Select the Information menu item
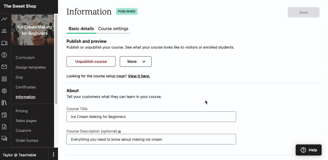The image size is (328, 160). pos(25,97)
